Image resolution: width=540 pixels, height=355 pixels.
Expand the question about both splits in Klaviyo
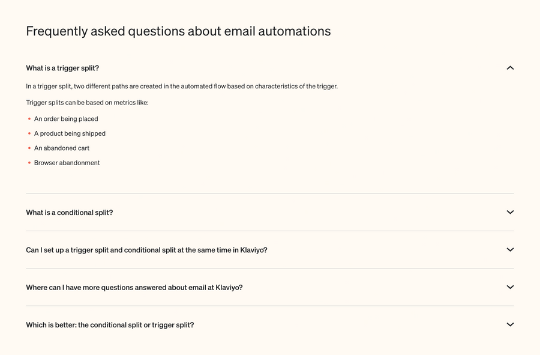point(146,250)
